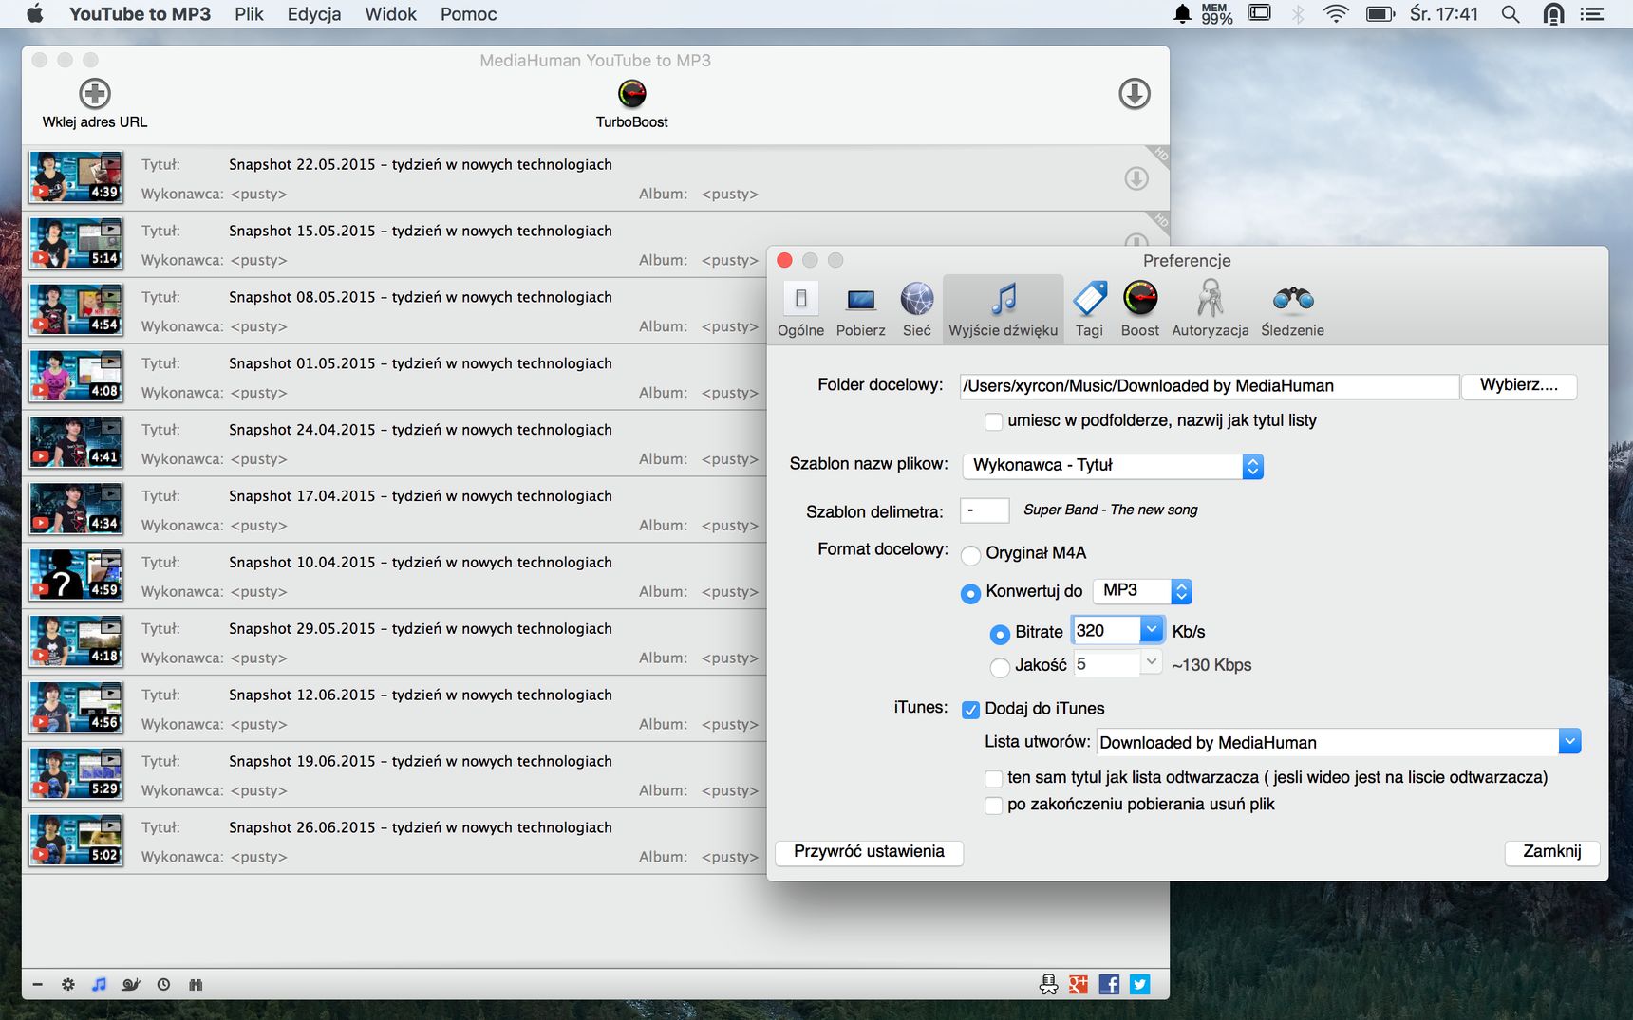This screenshot has height=1020, width=1633.
Task: Click the Szablon delimetra input field
Action: [x=984, y=510]
